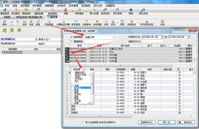Click the 打印 printer icon
This screenshot has height=129, width=199.
click(x=113, y=21)
